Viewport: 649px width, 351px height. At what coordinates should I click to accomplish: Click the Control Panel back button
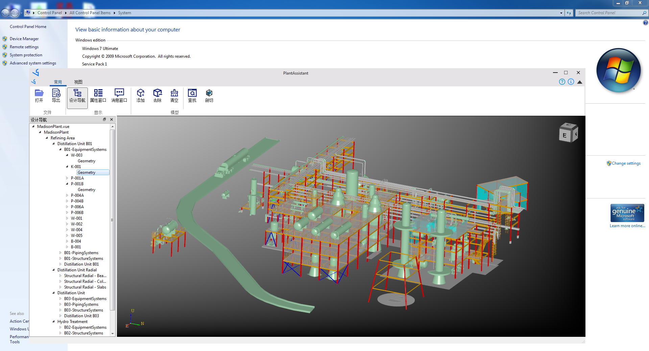5,13
